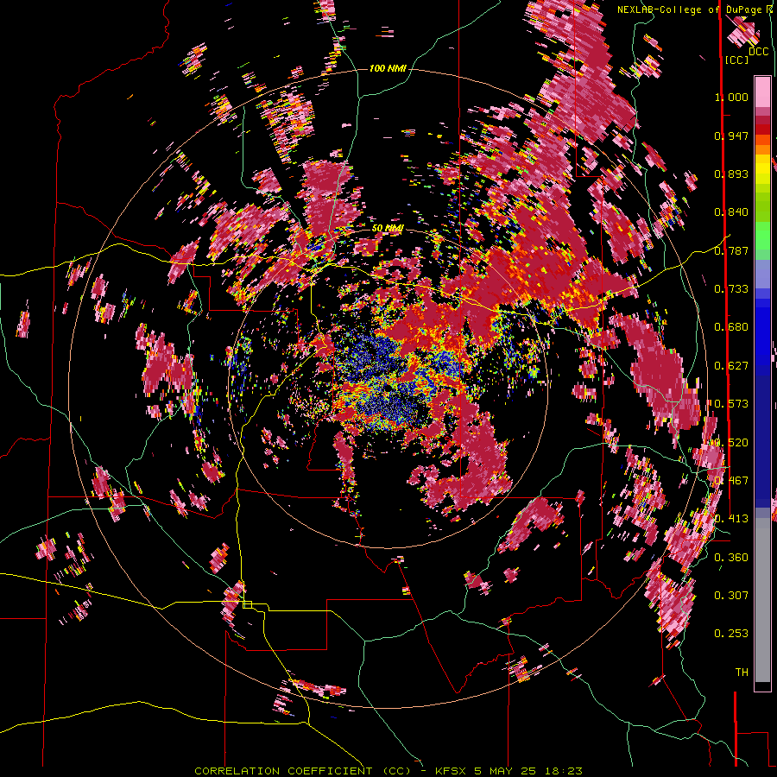This screenshot has height=777, width=777.
Task: Pick the gray segment of the color bar
Action: click(762, 600)
